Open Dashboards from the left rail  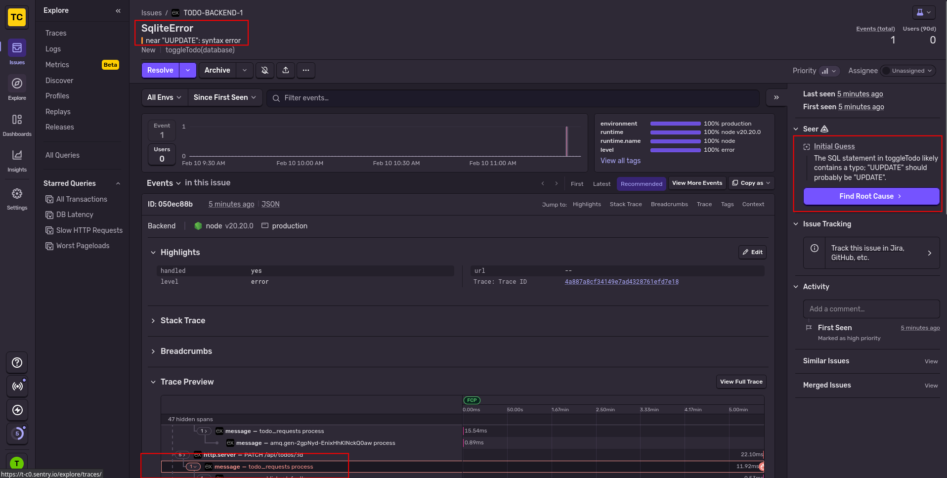(x=17, y=120)
